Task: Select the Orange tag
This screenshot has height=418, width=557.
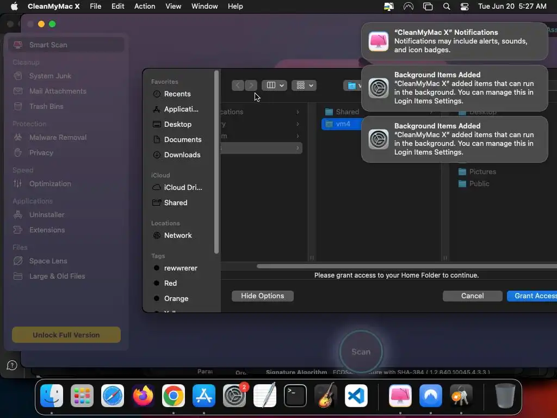Action: point(176,299)
